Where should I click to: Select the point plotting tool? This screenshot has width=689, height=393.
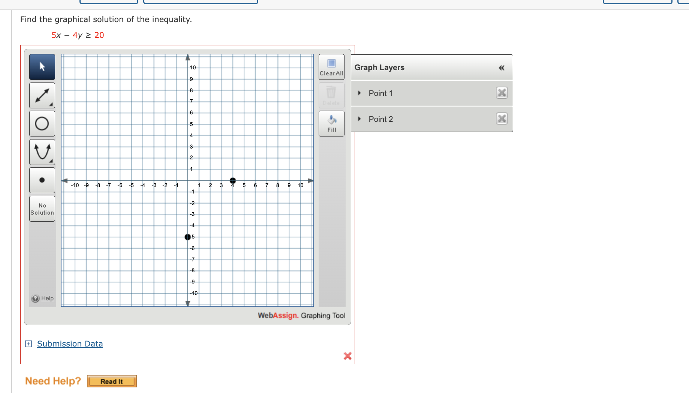click(42, 180)
